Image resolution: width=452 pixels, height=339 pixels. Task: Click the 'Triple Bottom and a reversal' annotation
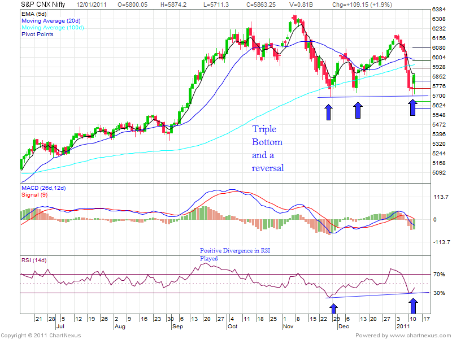(268, 149)
